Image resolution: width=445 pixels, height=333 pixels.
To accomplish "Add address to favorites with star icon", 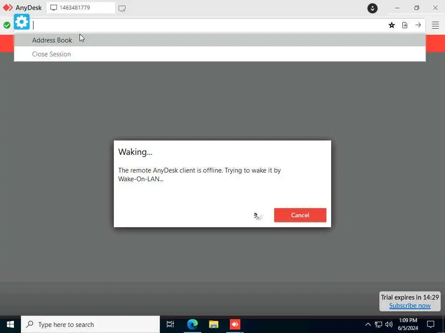I will click(392, 25).
